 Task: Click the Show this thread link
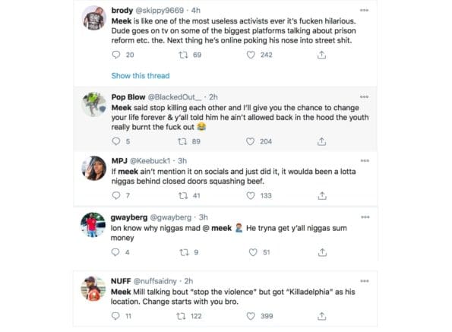(141, 76)
